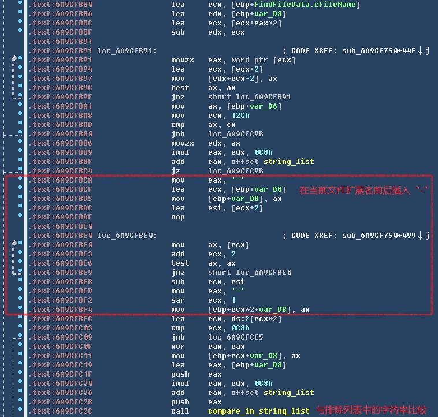The width and height of the screenshot is (438, 417).
Task: Select 0C8h constant on the cmp ecx line
Action: 240,328
